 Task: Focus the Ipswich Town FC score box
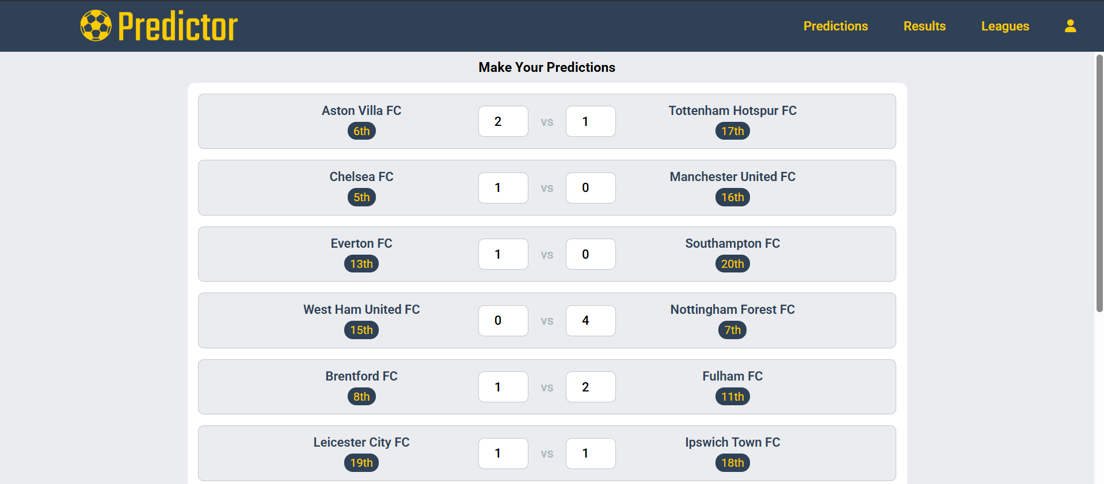coord(591,454)
